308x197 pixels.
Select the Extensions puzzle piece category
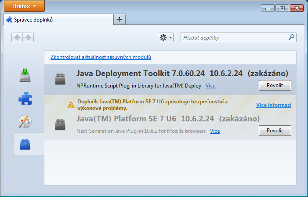tap(25, 98)
